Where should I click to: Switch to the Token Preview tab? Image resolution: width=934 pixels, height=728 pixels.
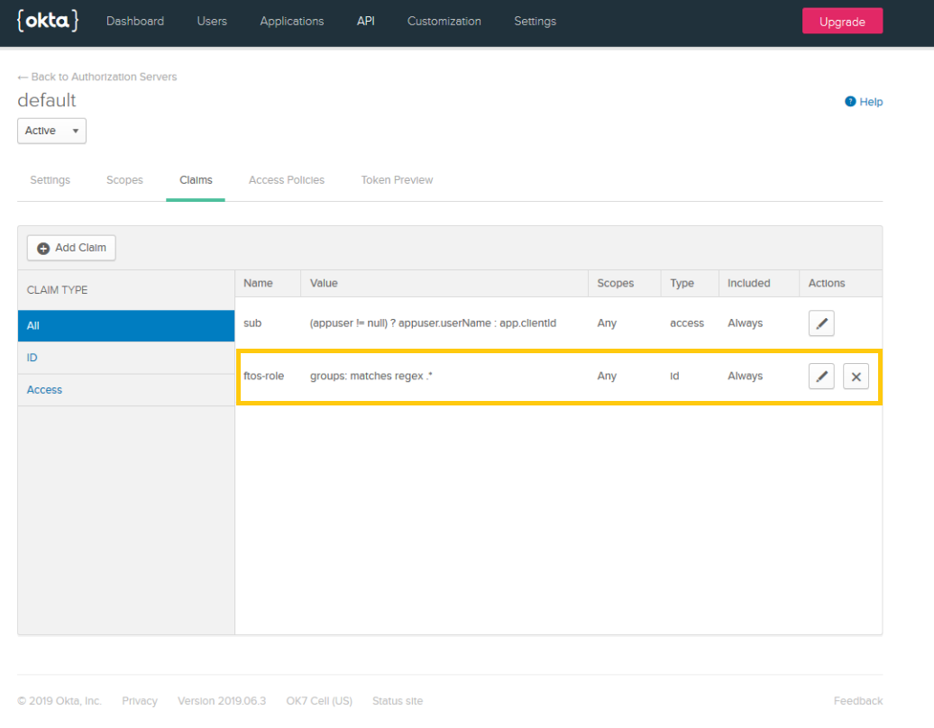[397, 179]
